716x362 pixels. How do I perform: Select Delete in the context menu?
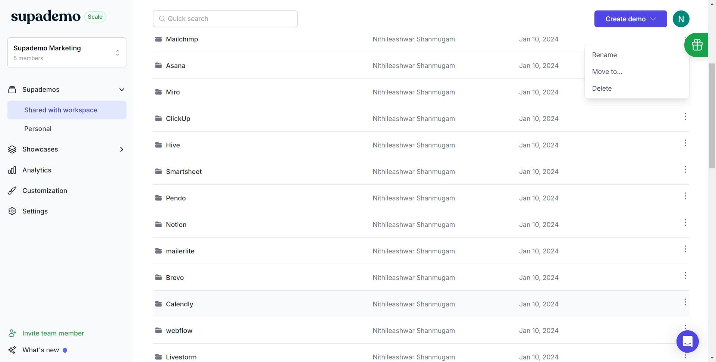pyautogui.click(x=602, y=88)
